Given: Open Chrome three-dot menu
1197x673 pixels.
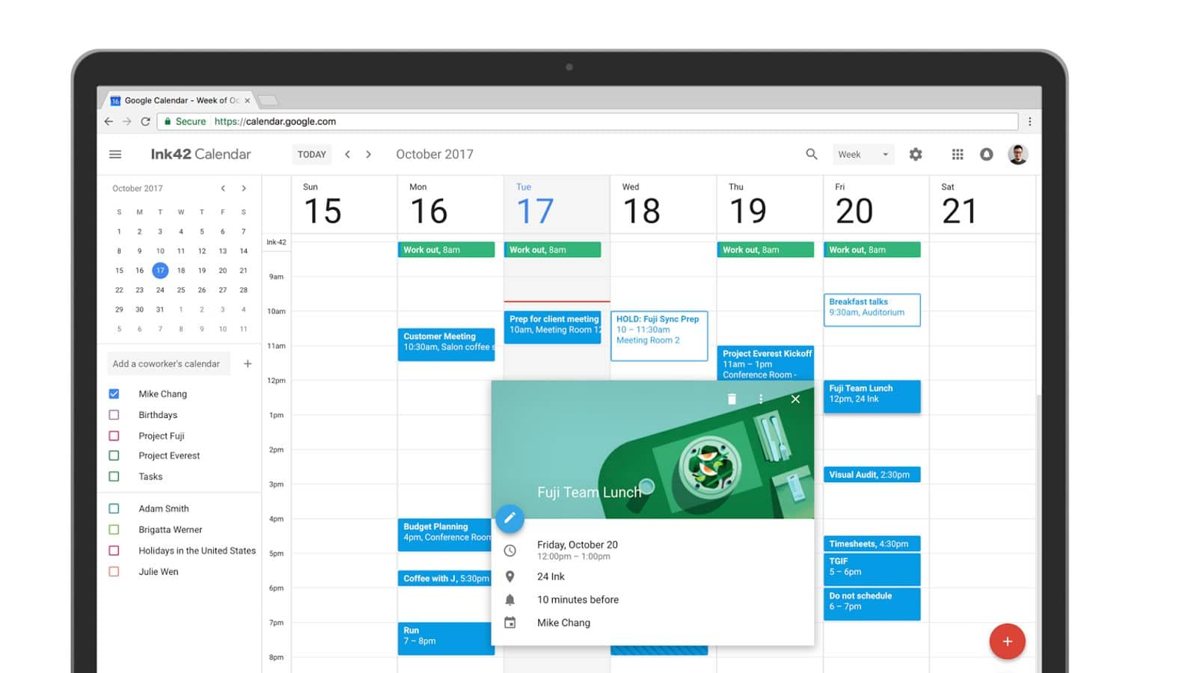Looking at the screenshot, I should coord(1029,121).
